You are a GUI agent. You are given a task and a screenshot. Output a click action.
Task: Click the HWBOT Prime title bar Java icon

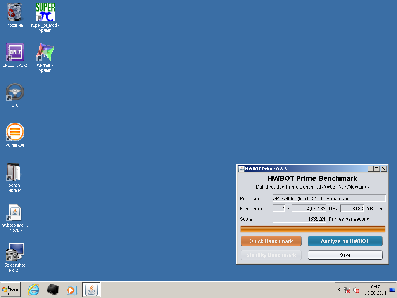[242, 169]
